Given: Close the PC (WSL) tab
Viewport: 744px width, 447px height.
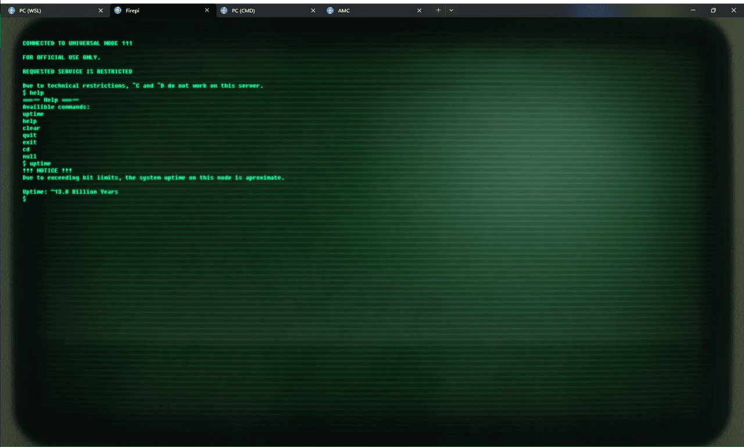Looking at the screenshot, I should pyautogui.click(x=101, y=10).
